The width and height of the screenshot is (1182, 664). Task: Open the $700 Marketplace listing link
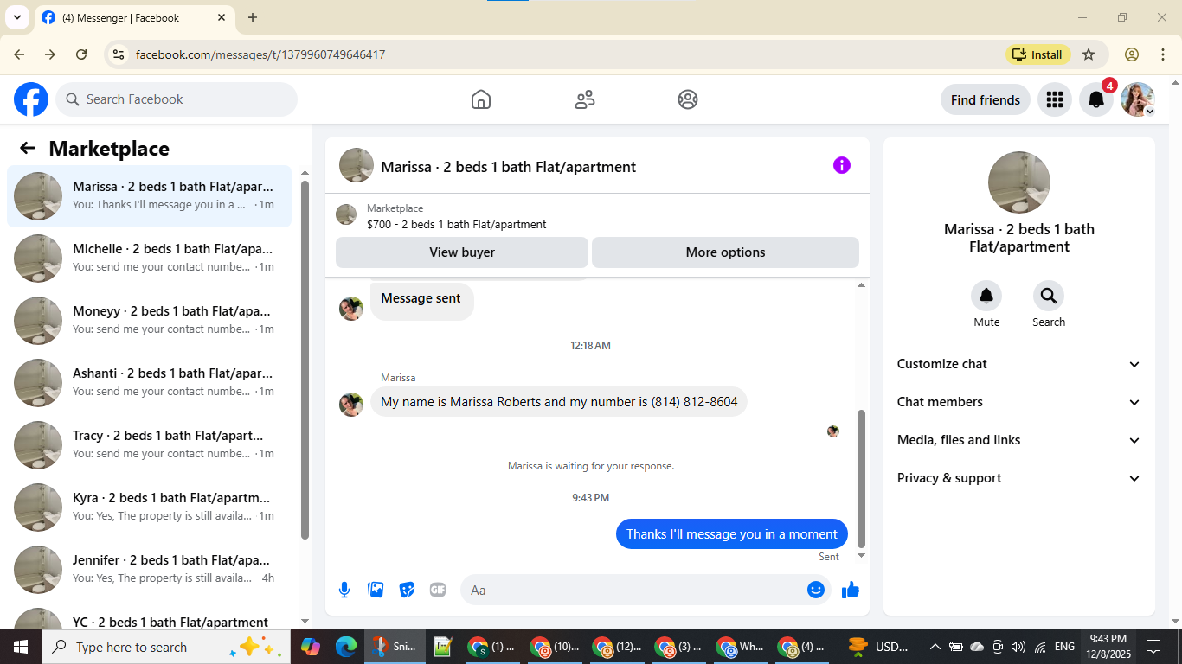pyautogui.click(x=456, y=224)
